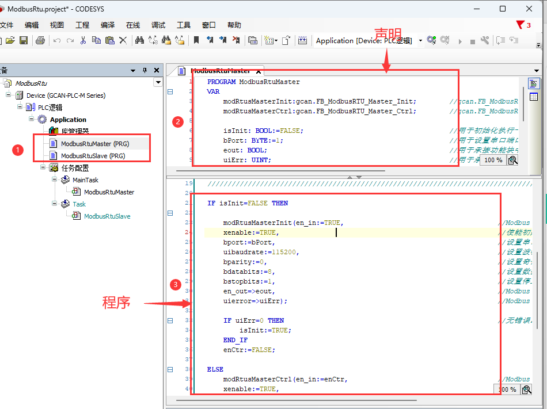This screenshot has width=547, height=409.
Task: Open the zoom magnifier in declaration pane
Action: (x=512, y=160)
